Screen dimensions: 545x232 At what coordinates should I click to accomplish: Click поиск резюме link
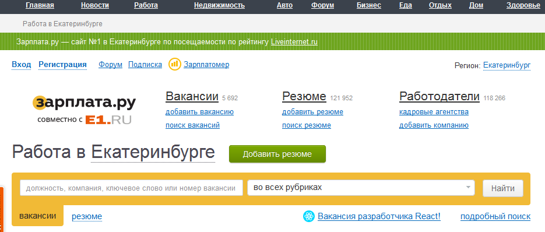[x=306, y=125]
